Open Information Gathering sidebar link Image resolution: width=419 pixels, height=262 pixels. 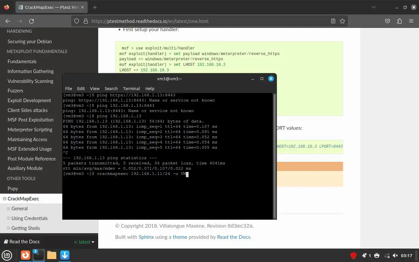pos(30,71)
